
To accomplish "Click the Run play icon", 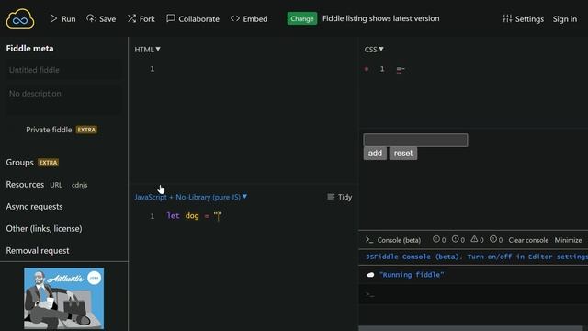I will pyautogui.click(x=53, y=18).
